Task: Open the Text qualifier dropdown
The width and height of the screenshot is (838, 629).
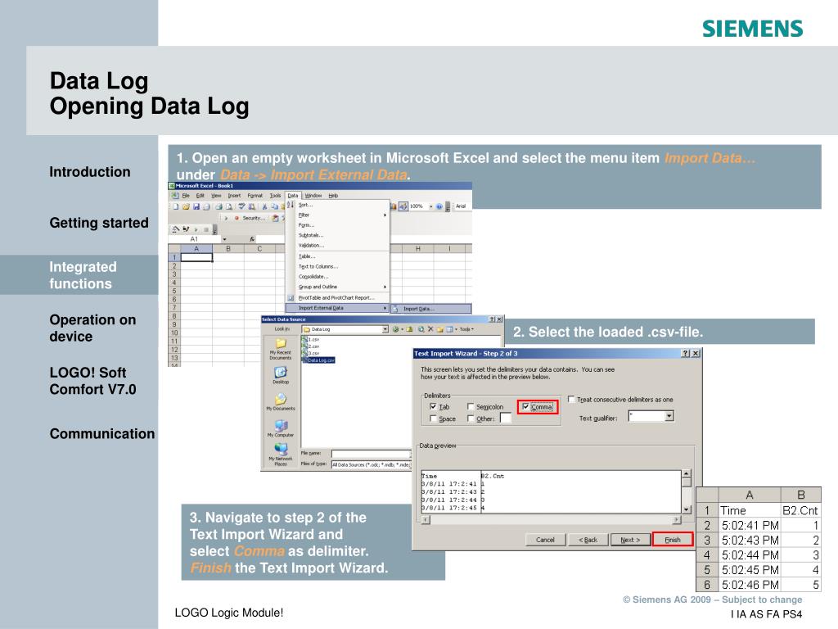Action: 669,416
